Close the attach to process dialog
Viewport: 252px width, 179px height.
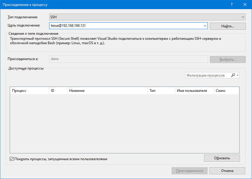245,5
